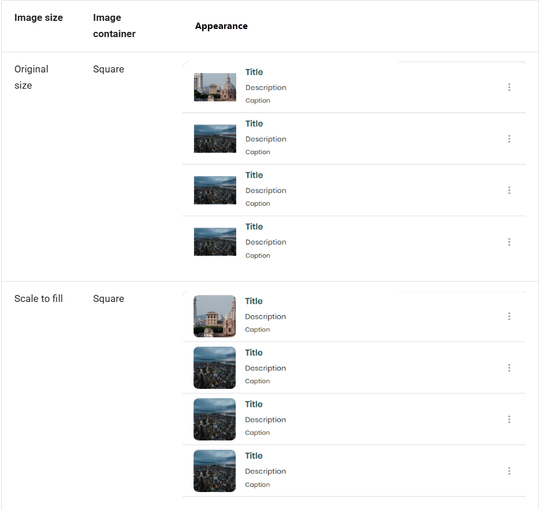Click three-dot menu on fourth Original size item
This screenshot has width=539, height=510.
509,242
